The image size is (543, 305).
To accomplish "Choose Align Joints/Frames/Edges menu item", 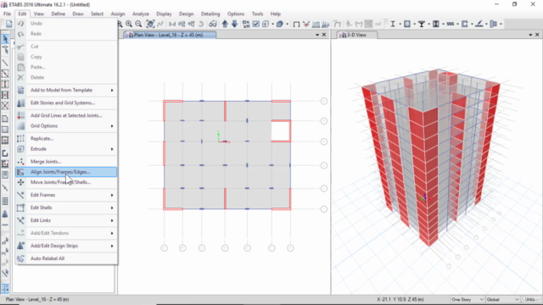I will [x=66, y=172].
